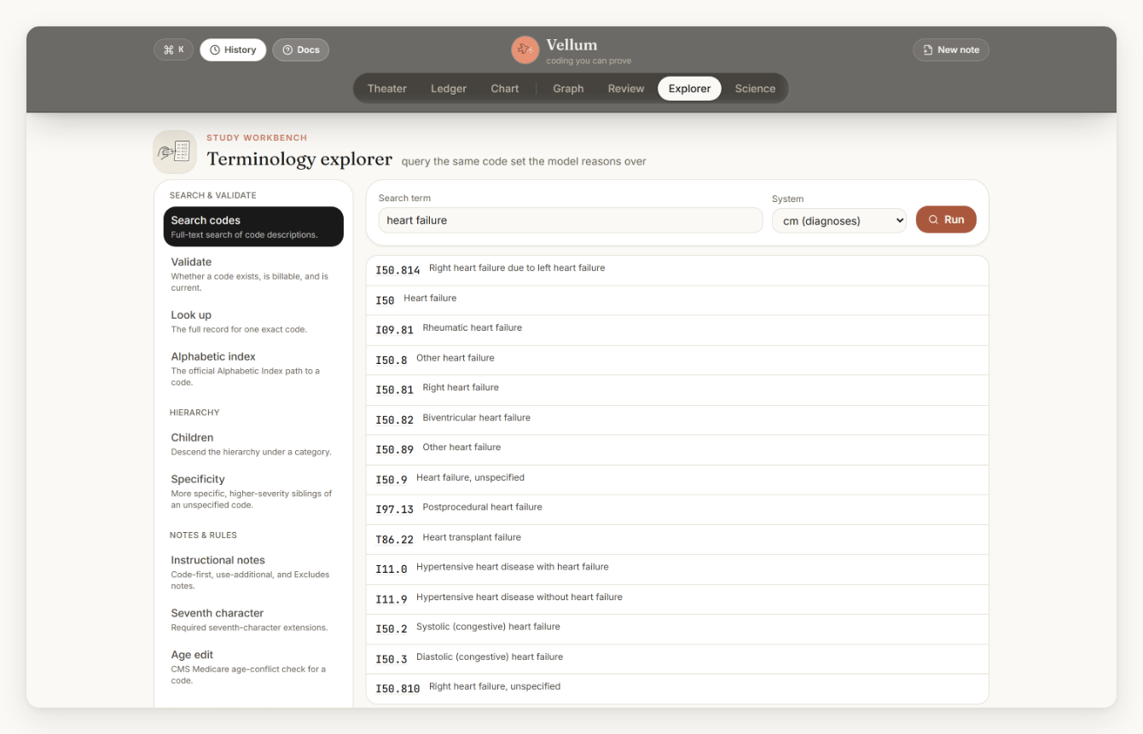This screenshot has height=734, width=1143.
Task: Switch to the Graph tab
Action: click(x=568, y=89)
